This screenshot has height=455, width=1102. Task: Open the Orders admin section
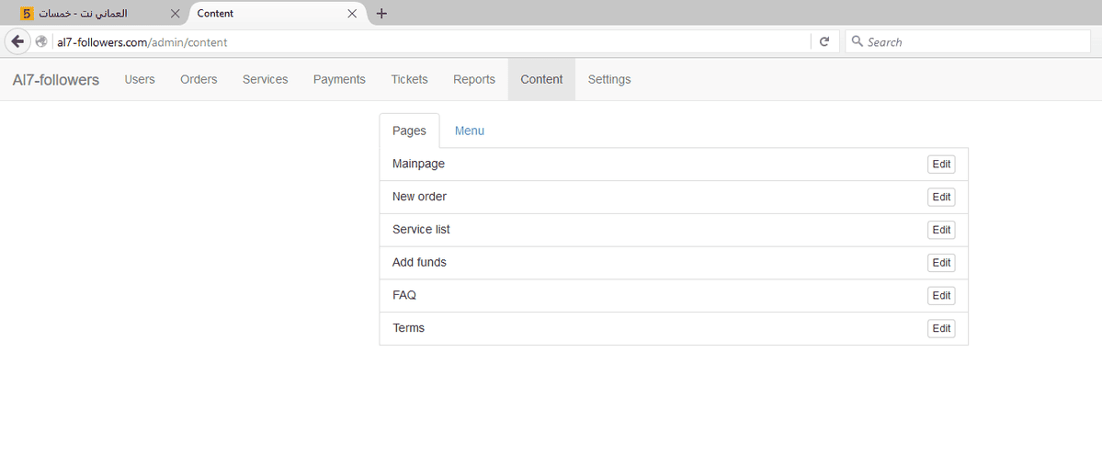pos(199,79)
